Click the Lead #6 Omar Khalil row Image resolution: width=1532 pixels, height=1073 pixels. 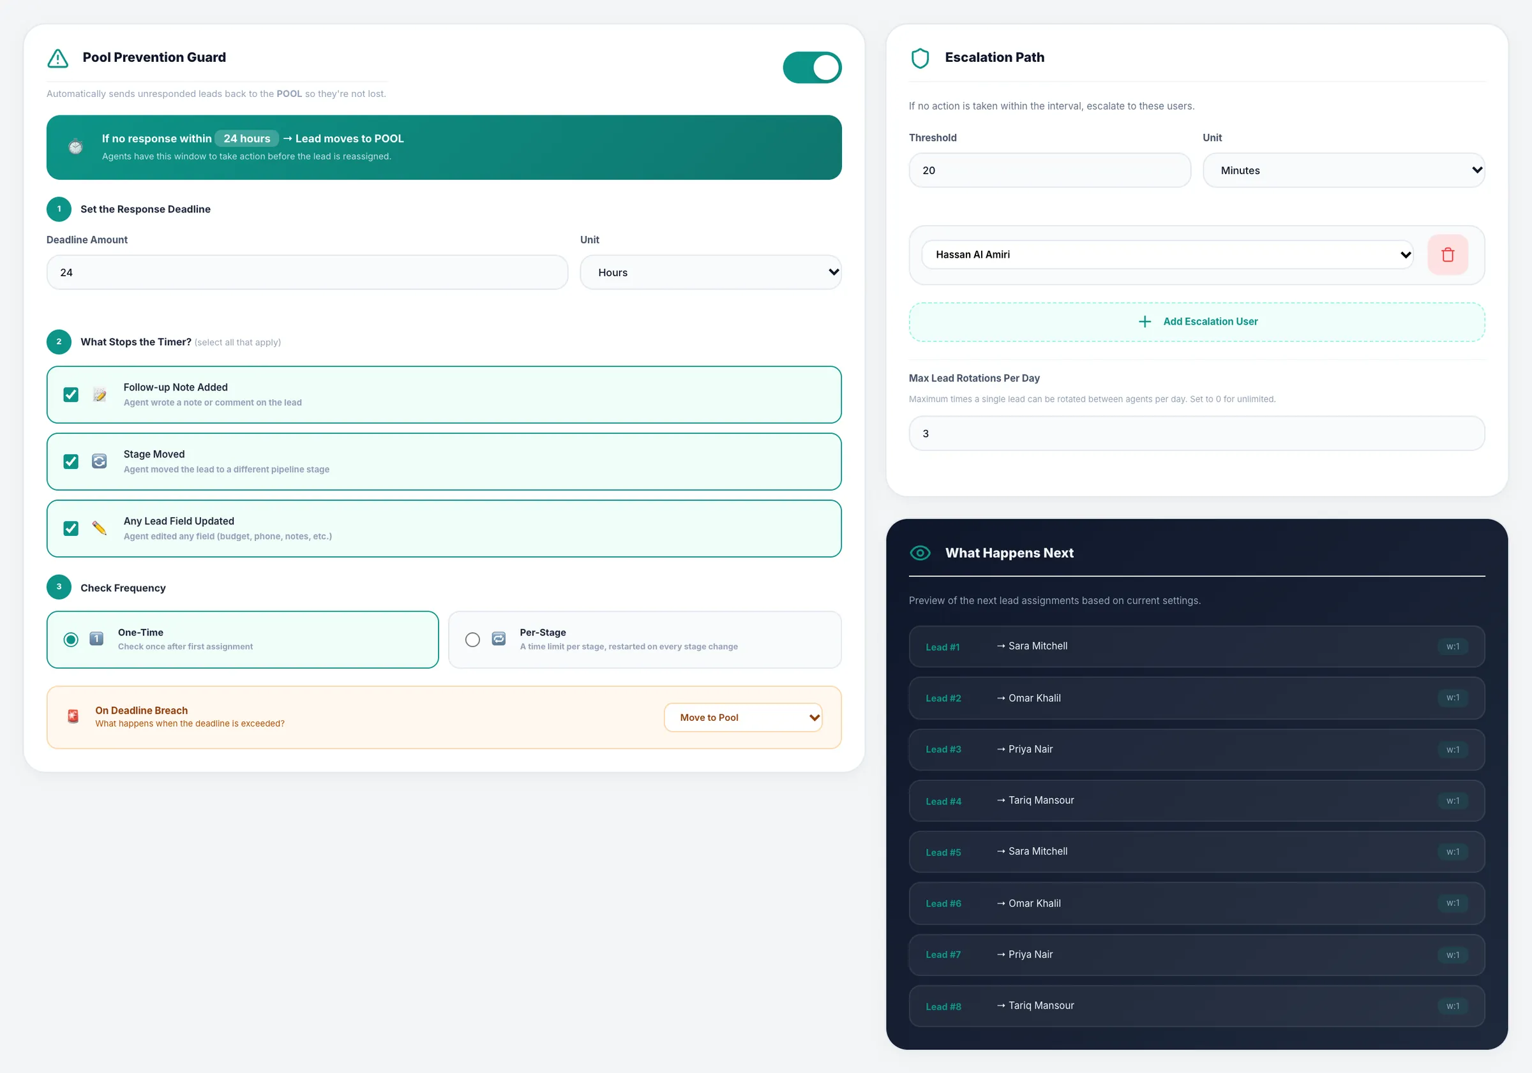[1196, 903]
